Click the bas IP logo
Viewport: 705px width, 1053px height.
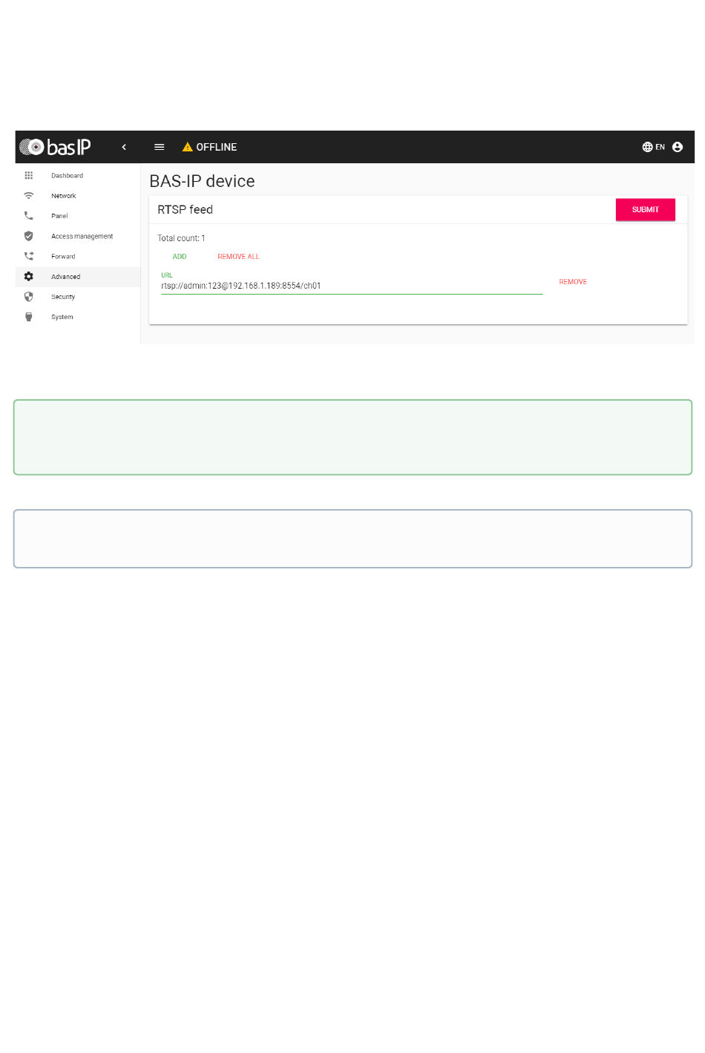(x=55, y=147)
